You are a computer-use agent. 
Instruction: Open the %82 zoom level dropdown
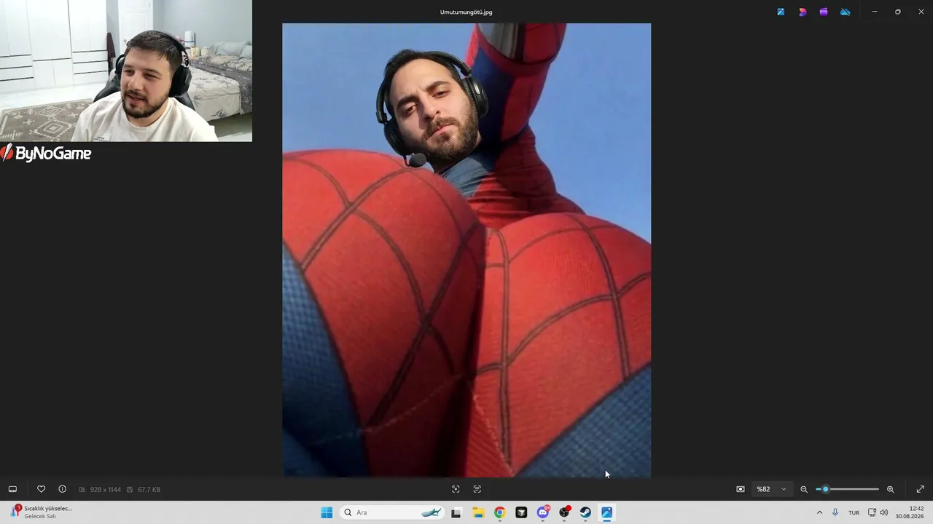[771, 489]
